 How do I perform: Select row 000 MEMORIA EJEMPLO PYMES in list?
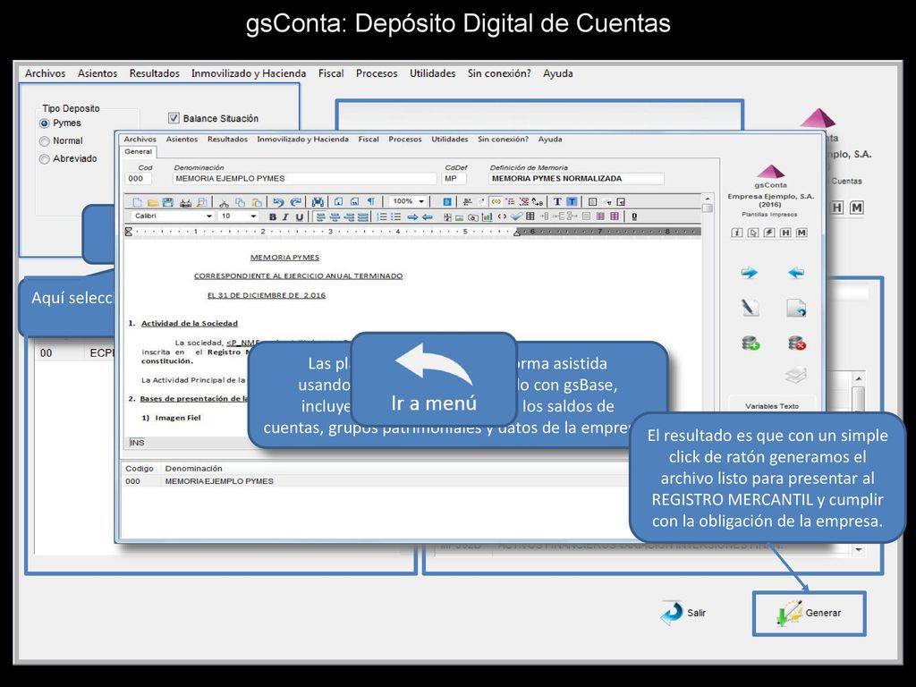tap(374, 481)
